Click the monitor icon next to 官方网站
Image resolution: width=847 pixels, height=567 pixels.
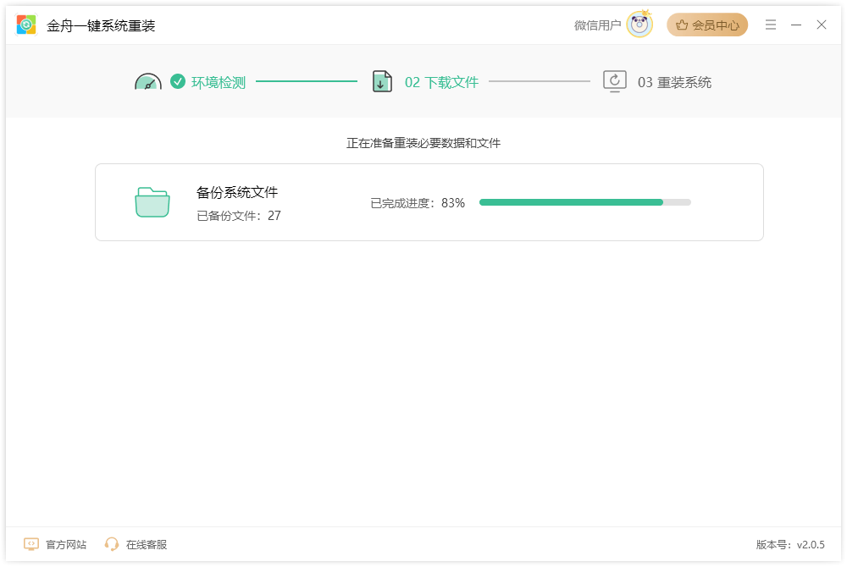[x=30, y=544]
